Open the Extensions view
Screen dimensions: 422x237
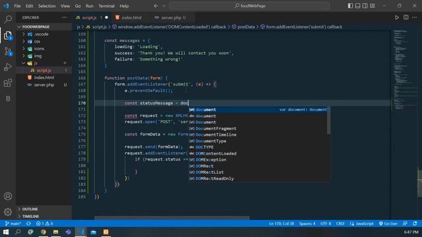pos(8,83)
